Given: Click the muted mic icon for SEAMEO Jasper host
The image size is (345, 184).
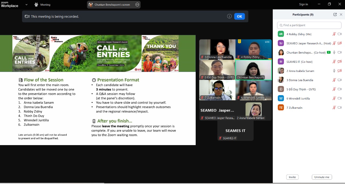Looking at the screenshot, I should point(334,43).
